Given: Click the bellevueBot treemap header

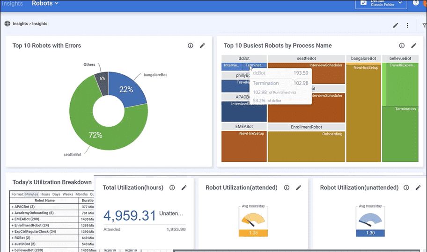Looking at the screenshot, I should [400, 58].
